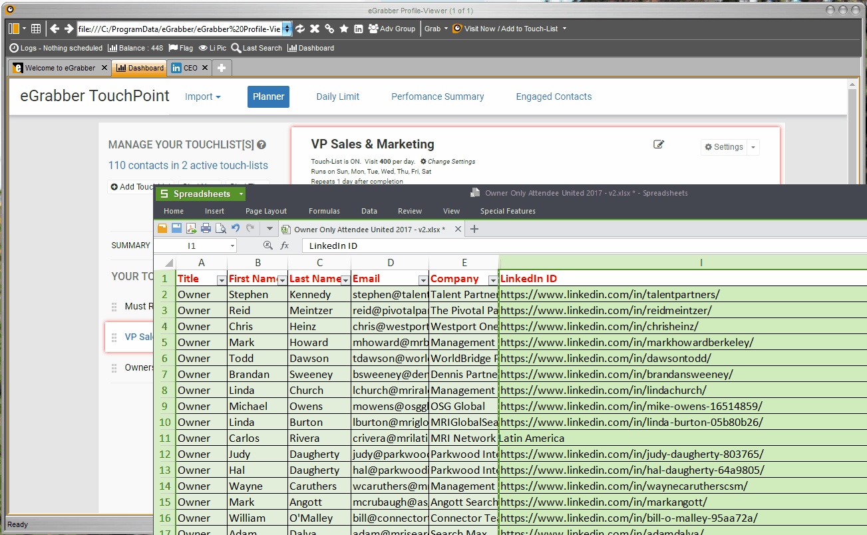Switch to Welcome to eGrabber tab
Screen dimensions: 867x535
pyautogui.click(x=55, y=68)
